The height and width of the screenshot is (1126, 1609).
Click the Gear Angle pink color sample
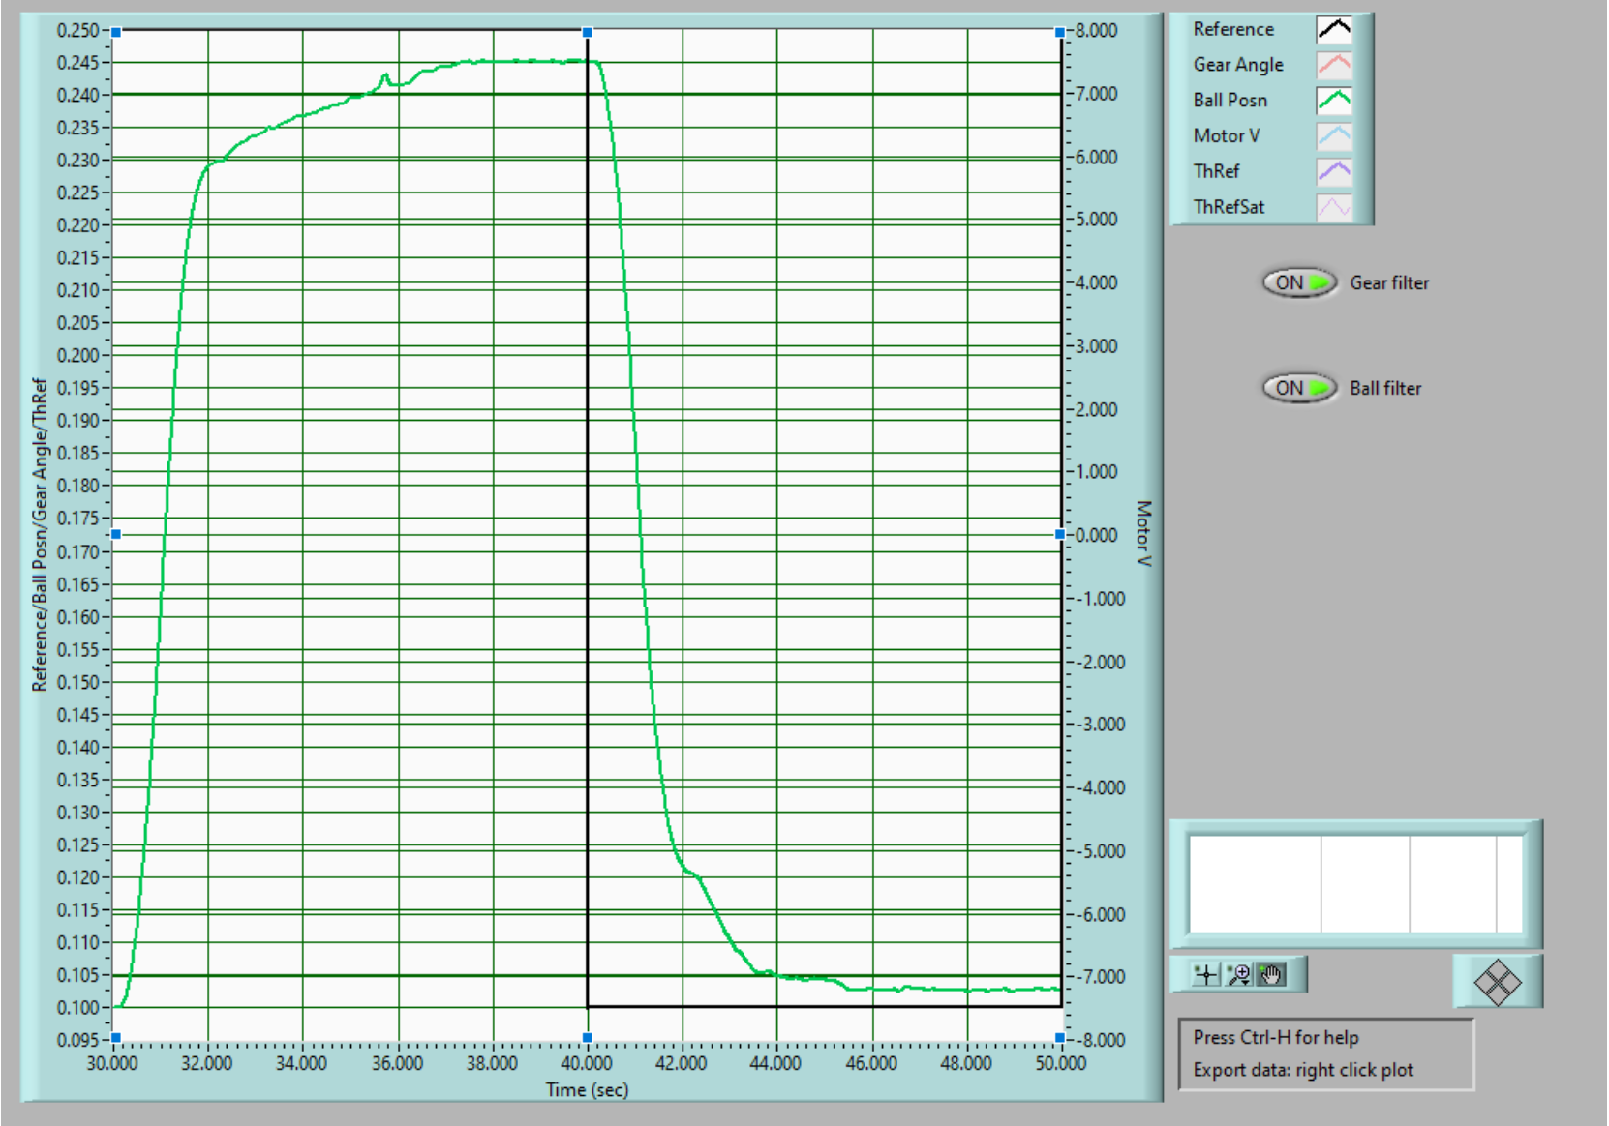(1334, 64)
